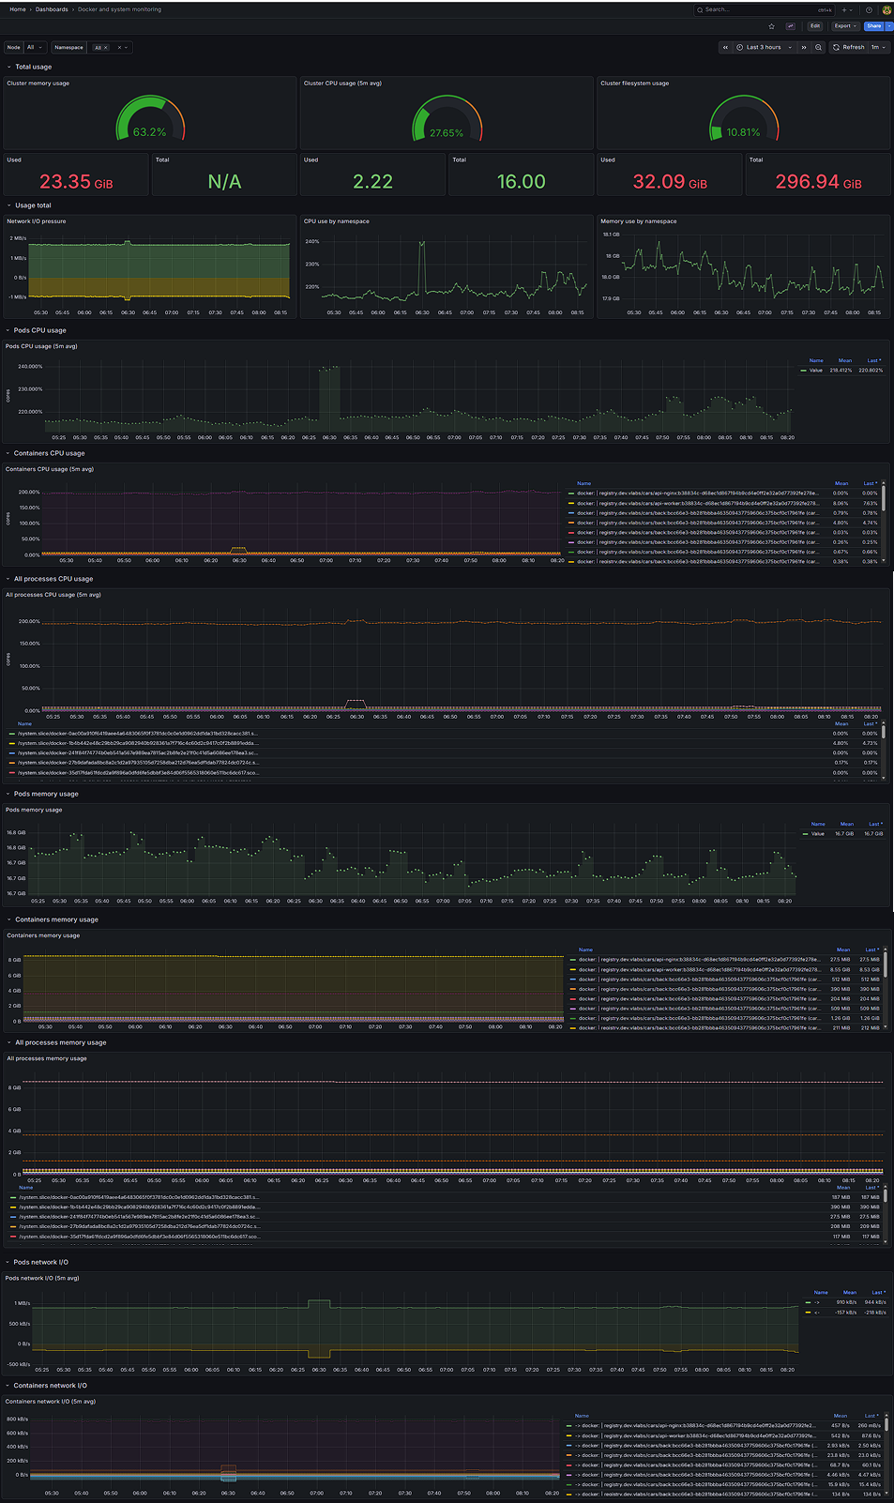Image resolution: width=894 pixels, height=1503 pixels.
Task: Open the user avatar profile menu
Action: (886, 9)
